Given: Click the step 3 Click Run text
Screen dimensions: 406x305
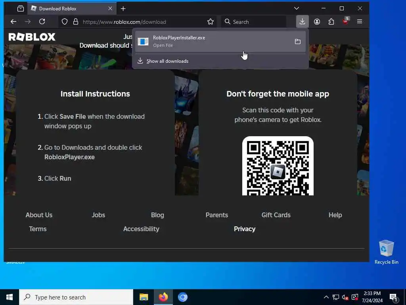Looking at the screenshot, I should click(x=57, y=178).
